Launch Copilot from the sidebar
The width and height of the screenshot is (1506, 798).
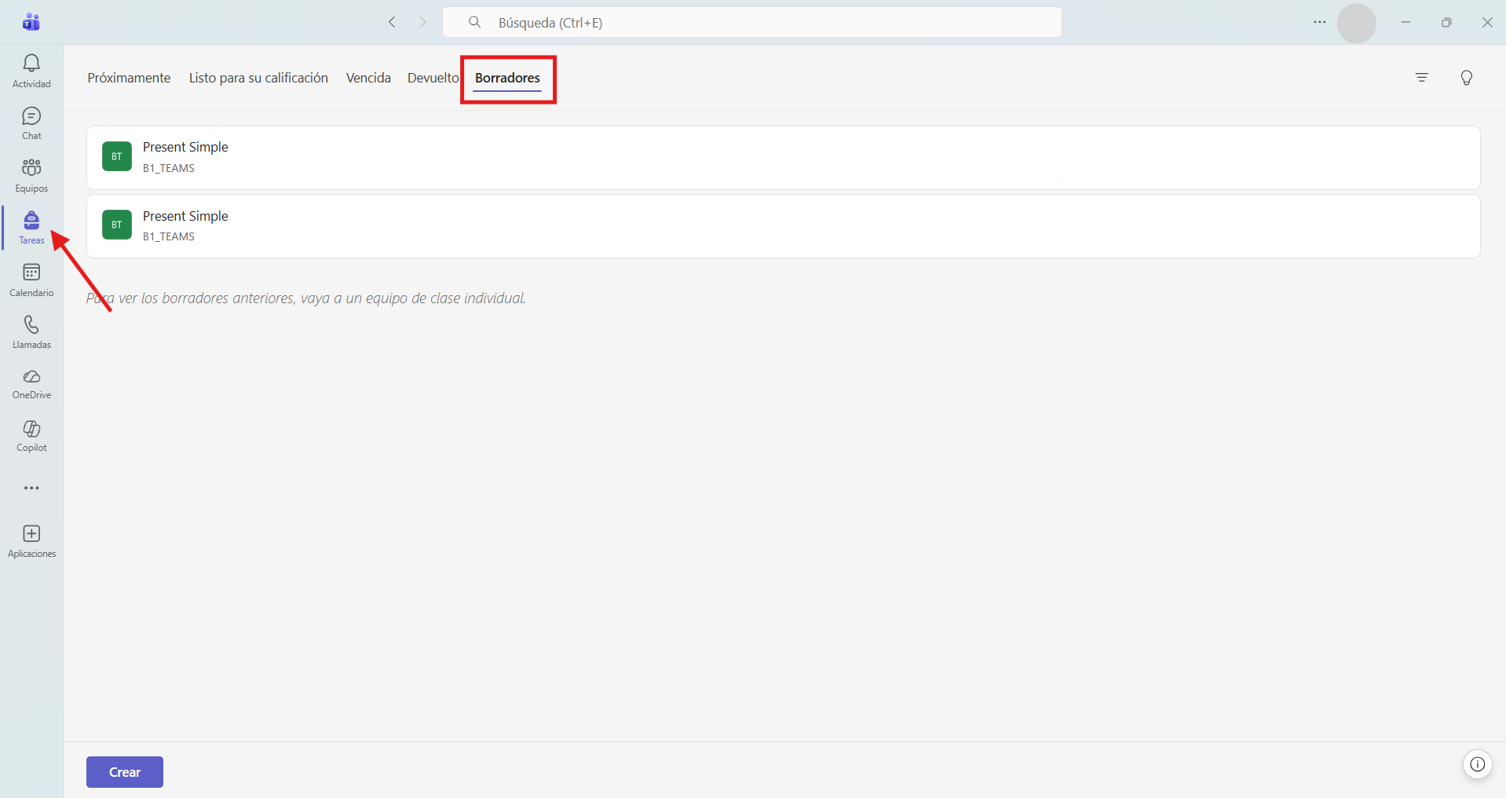click(31, 436)
